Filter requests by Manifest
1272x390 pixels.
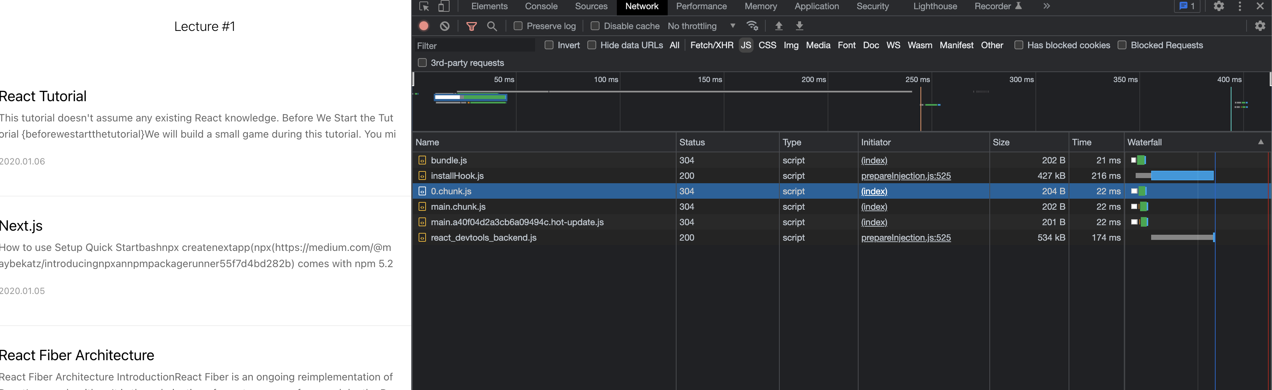click(x=956, y=45)
